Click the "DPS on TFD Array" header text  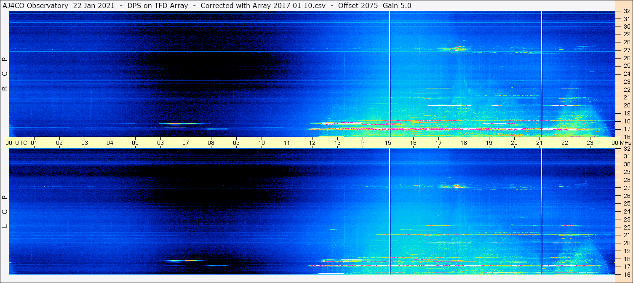(x=157, y=5)
